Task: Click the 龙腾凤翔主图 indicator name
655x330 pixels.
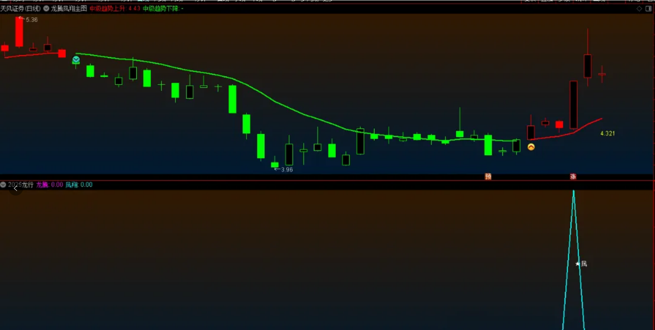Action: 69,9
